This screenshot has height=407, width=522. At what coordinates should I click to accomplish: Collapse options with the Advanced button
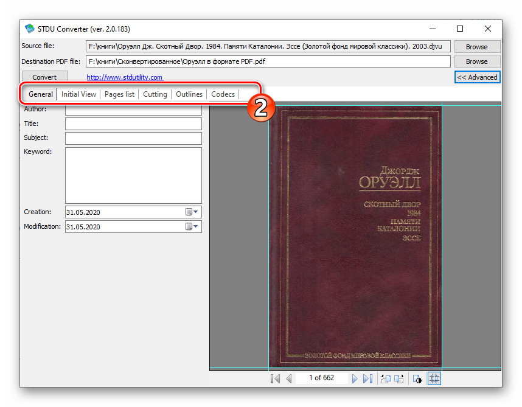[477, 77]
